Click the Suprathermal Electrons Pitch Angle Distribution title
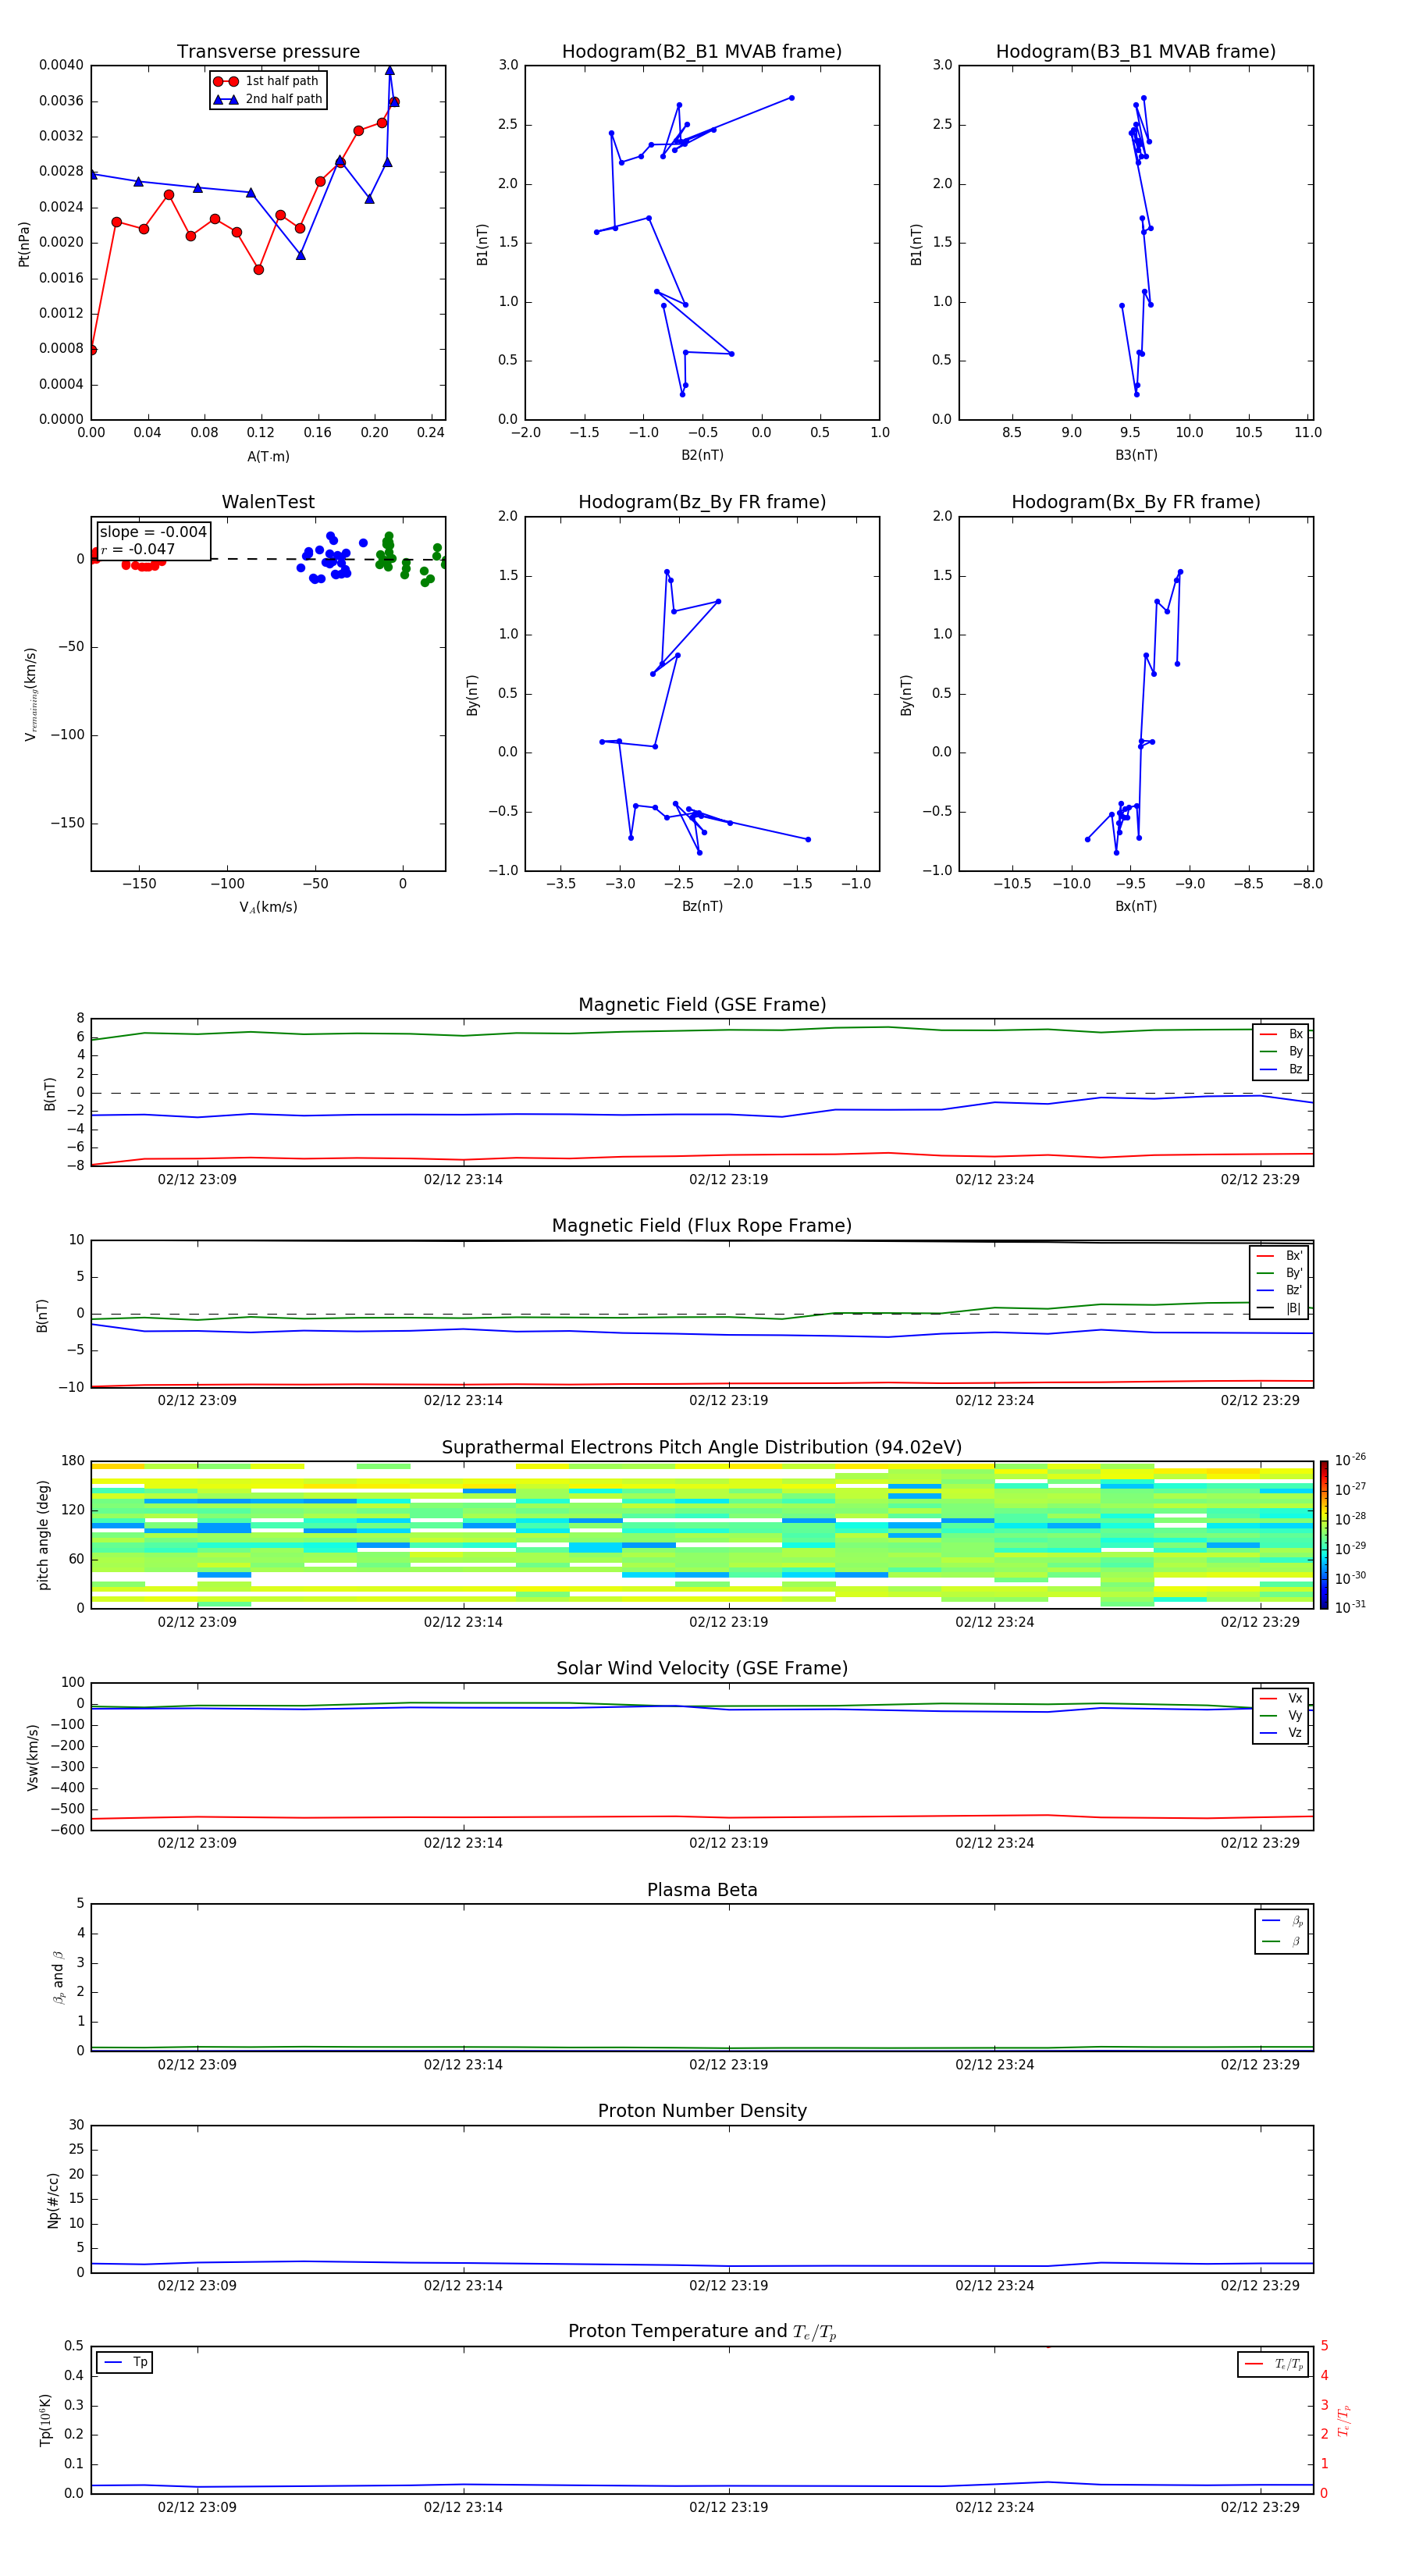 coord(702,1448)
